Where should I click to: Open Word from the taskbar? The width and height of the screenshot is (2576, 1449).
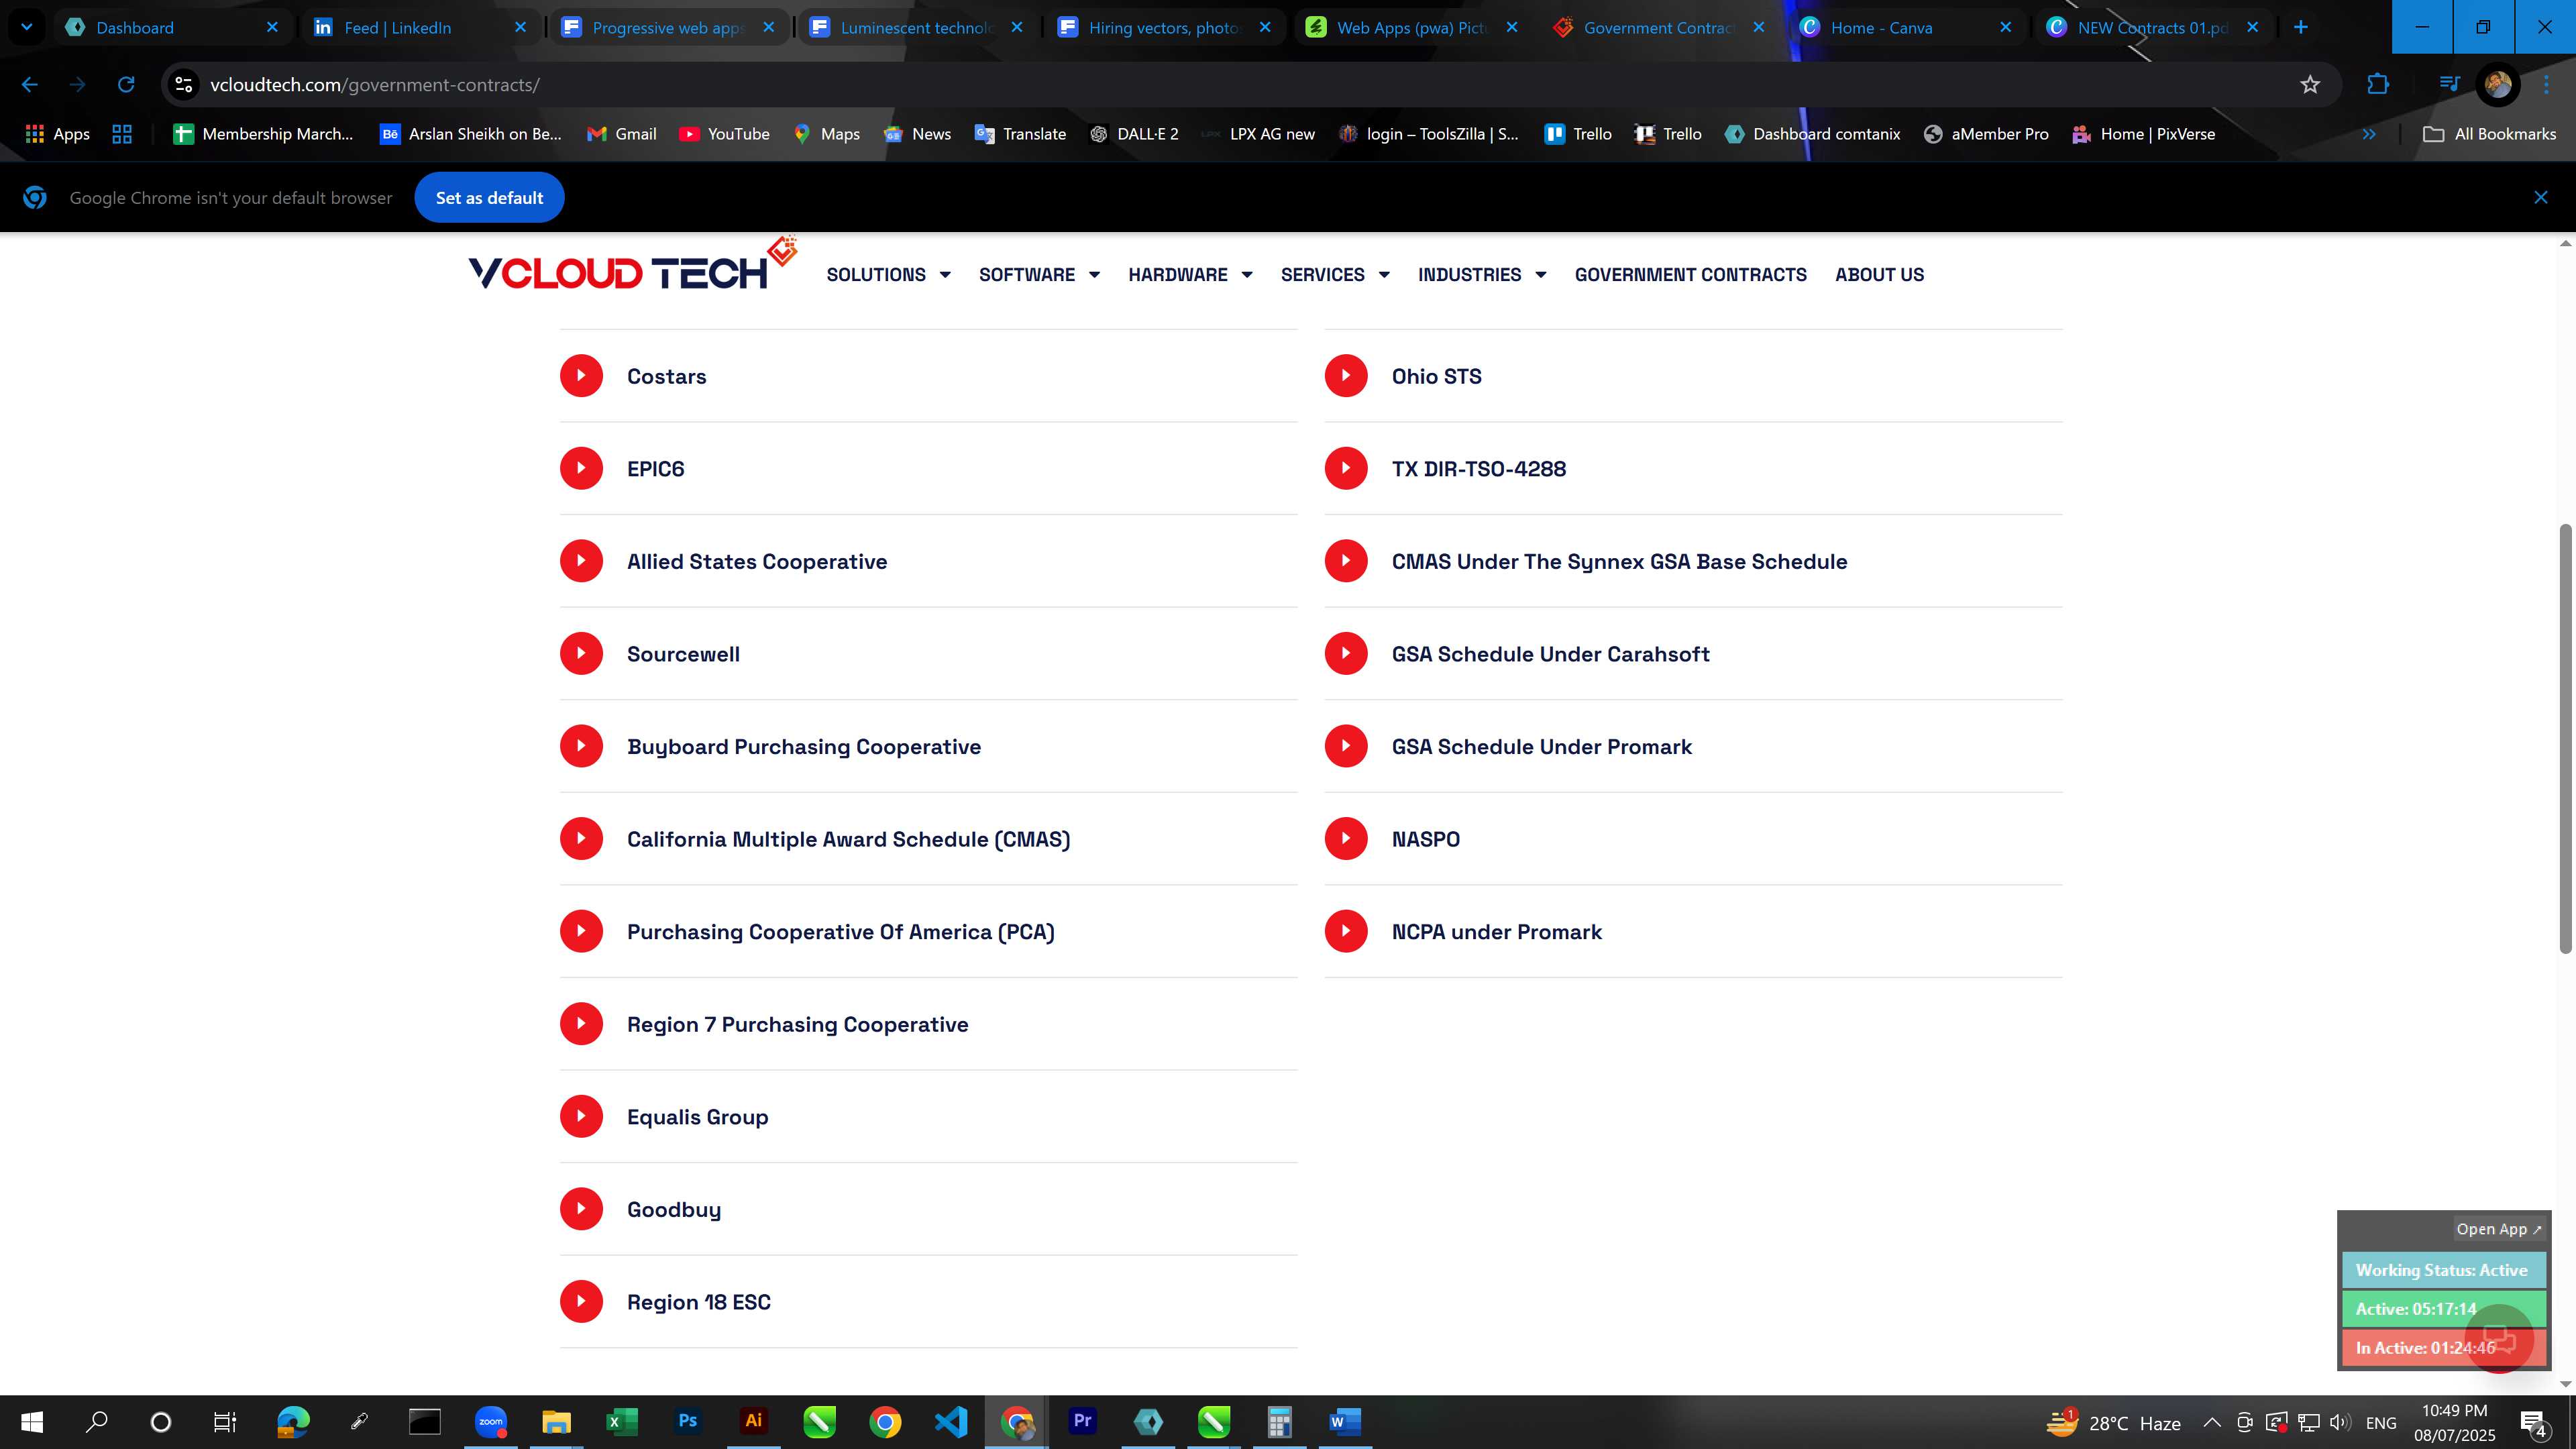[1345, 1422]
